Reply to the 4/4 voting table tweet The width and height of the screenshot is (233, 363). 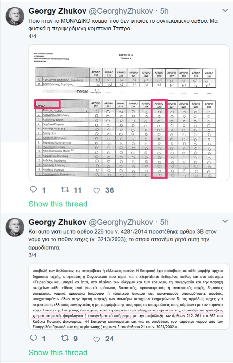click(33, 190)
